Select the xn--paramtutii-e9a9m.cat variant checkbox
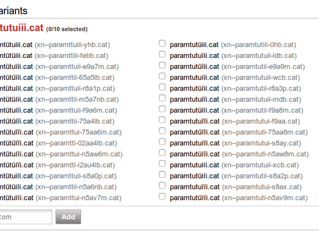The height and width of the screenshot is (239, 319). pos(162,65)
